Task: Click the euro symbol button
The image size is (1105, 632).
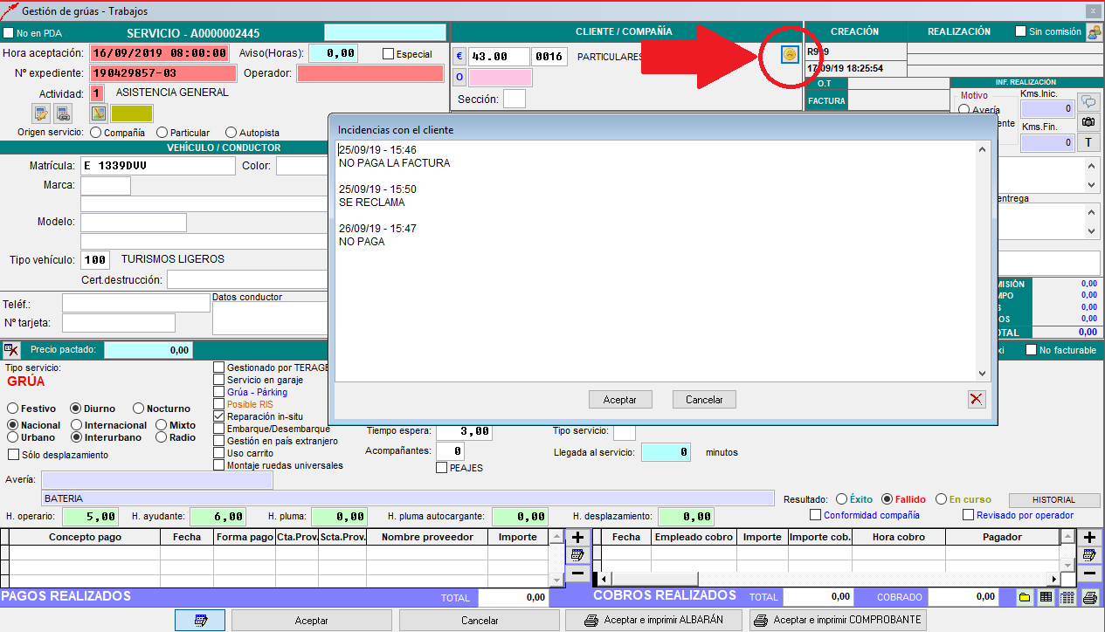Action: point(459,57)
